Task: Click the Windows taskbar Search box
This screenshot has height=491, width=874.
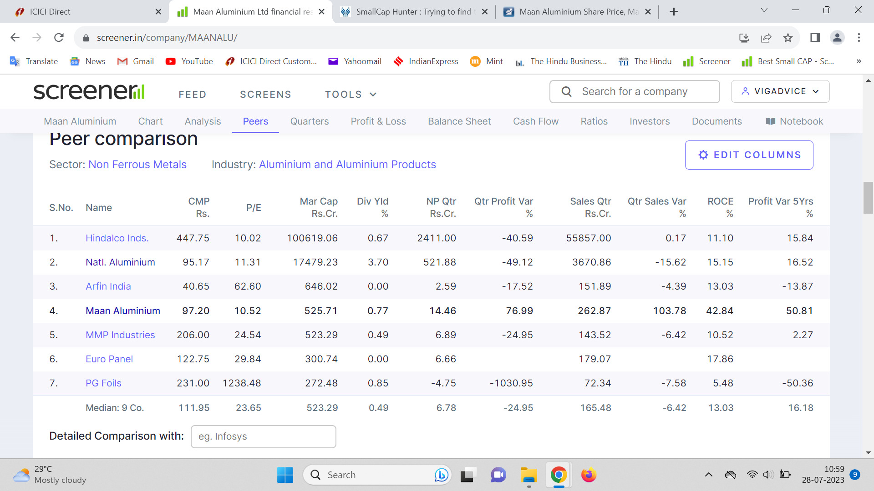Action: pyautogui.click(x=377, y=475)
